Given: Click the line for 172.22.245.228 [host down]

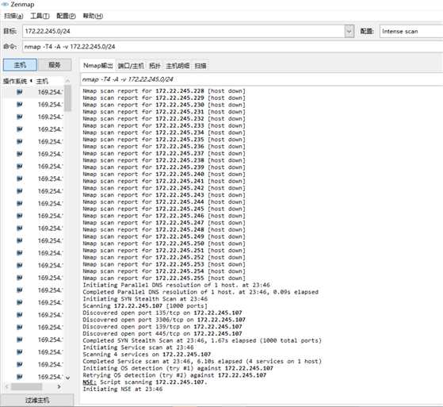Looking at the screenshot, I should (164, 91).
